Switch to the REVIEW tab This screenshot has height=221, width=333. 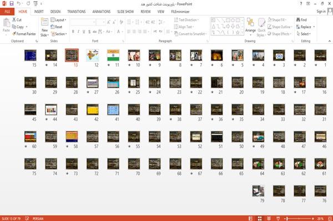145,12
